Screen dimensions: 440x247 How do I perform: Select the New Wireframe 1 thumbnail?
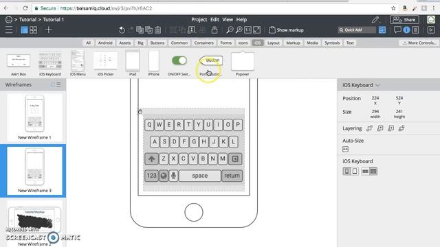click(x=34, y=117)
